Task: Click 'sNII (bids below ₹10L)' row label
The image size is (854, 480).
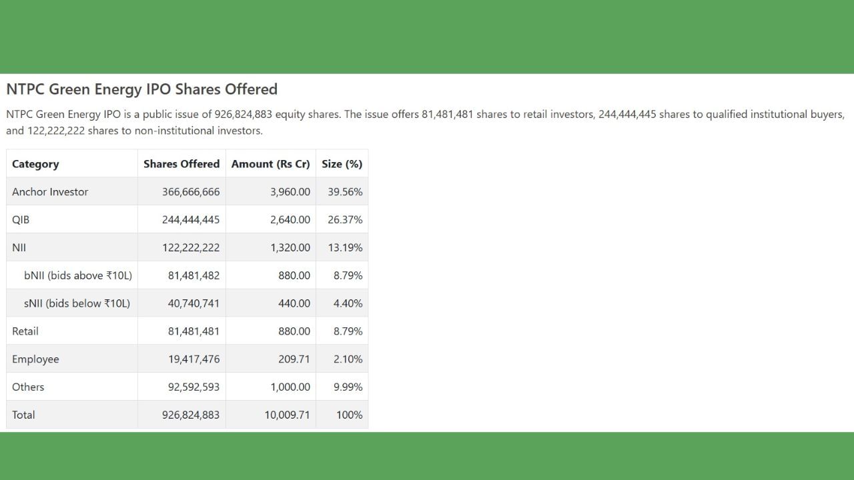Action: coord(77,303)
